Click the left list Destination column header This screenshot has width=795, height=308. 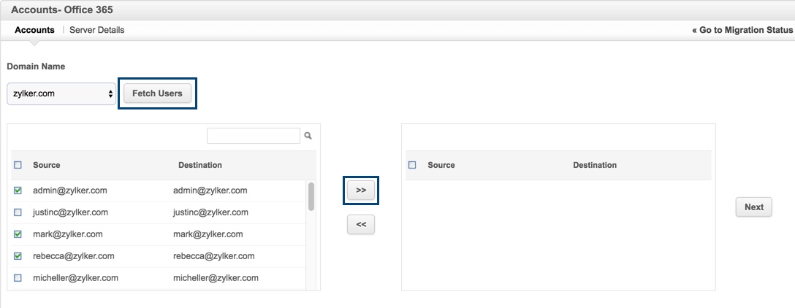(200, 165)
